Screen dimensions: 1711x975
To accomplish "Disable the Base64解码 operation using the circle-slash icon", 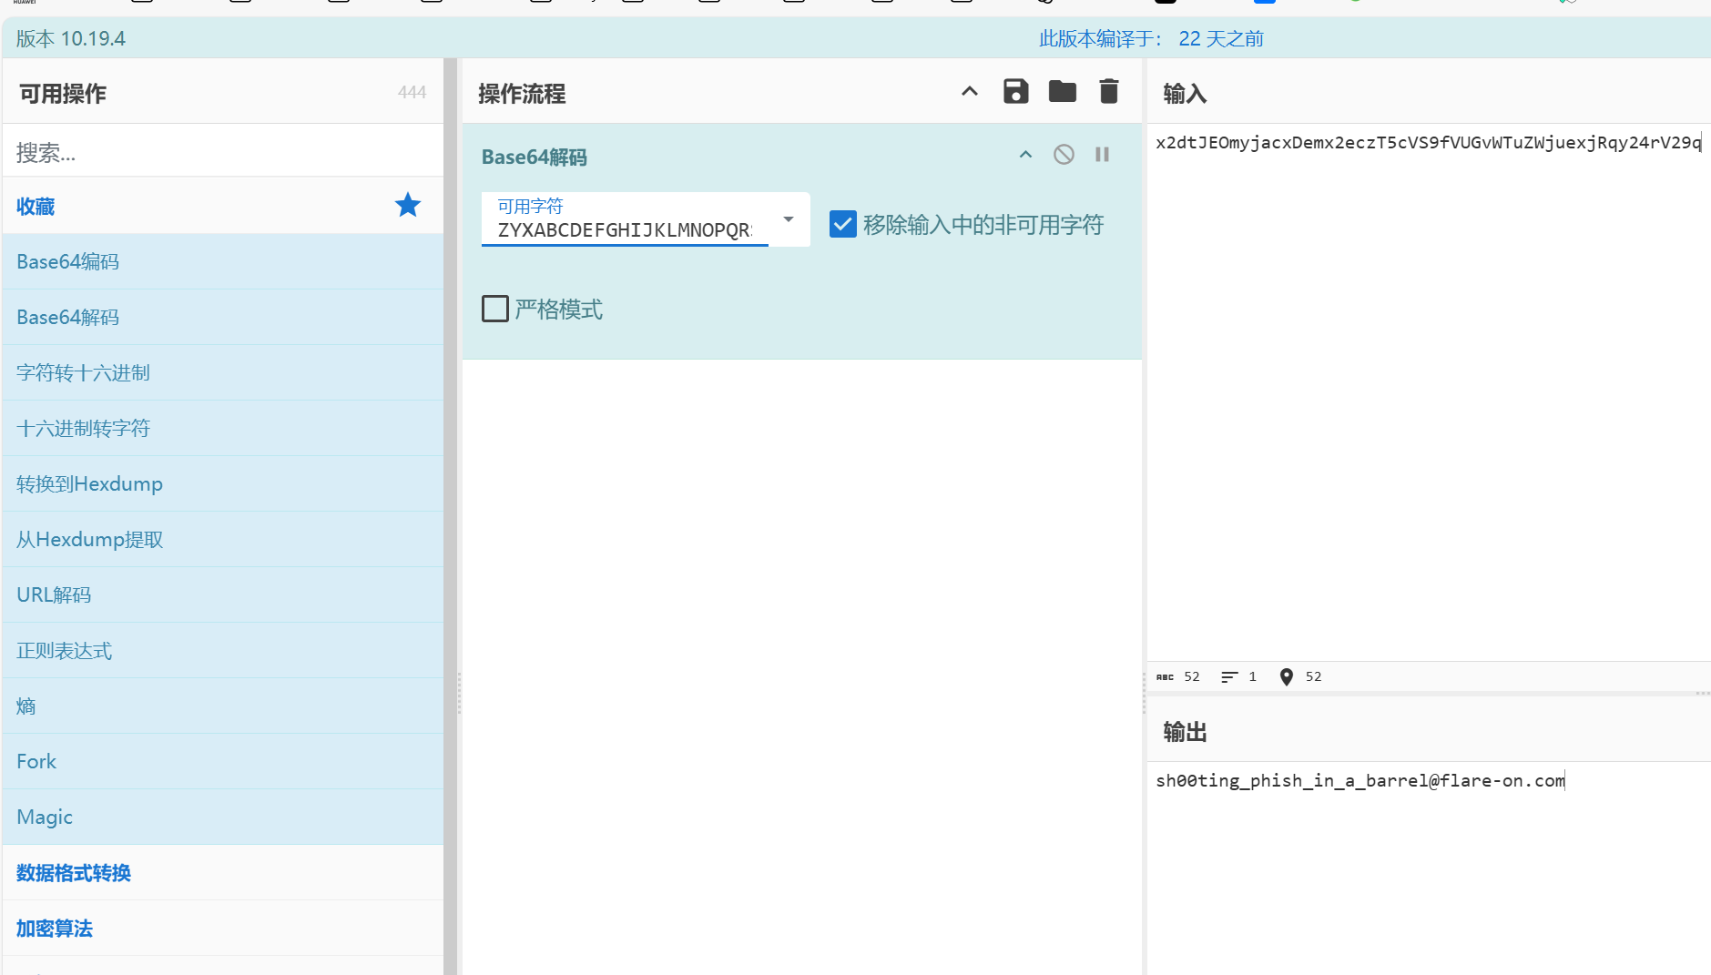I will [x=1064, y=155].
